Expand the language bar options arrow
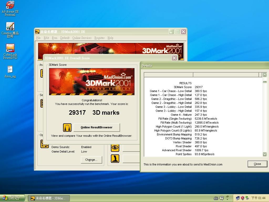Screen dimensions: 269x202 [227, 199]
